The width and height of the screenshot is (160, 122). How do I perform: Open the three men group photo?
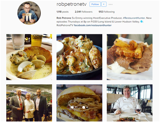click(x=29, y=103)
